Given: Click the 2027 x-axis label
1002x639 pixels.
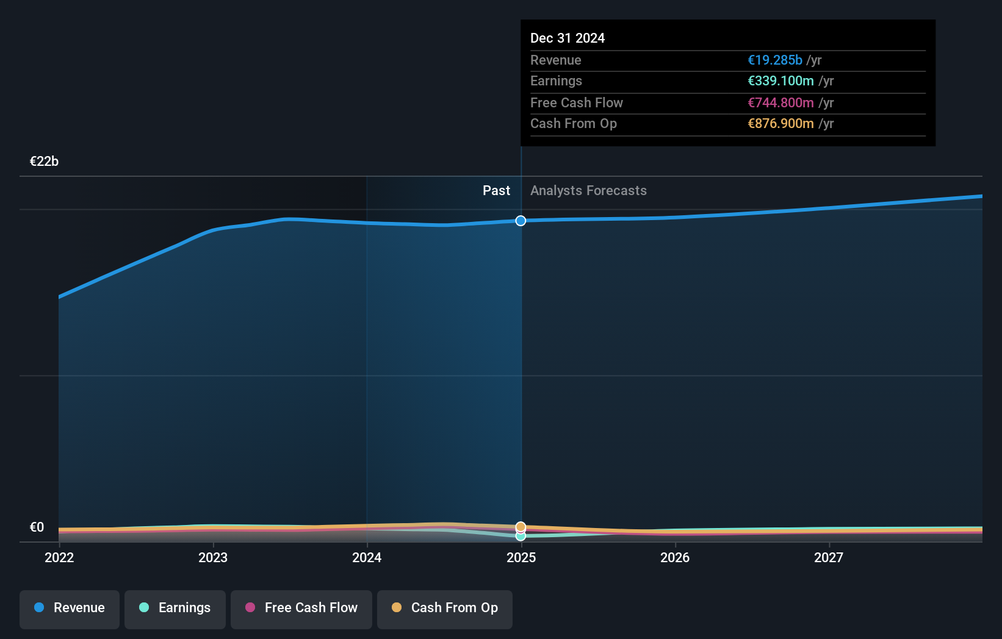Looking at the screenshot, I should coord(829,557).
